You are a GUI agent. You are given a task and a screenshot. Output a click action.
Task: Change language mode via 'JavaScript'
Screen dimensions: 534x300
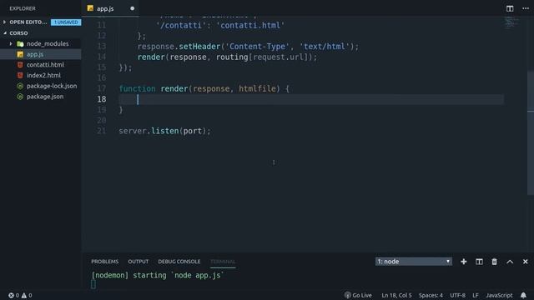coord(499,295)
